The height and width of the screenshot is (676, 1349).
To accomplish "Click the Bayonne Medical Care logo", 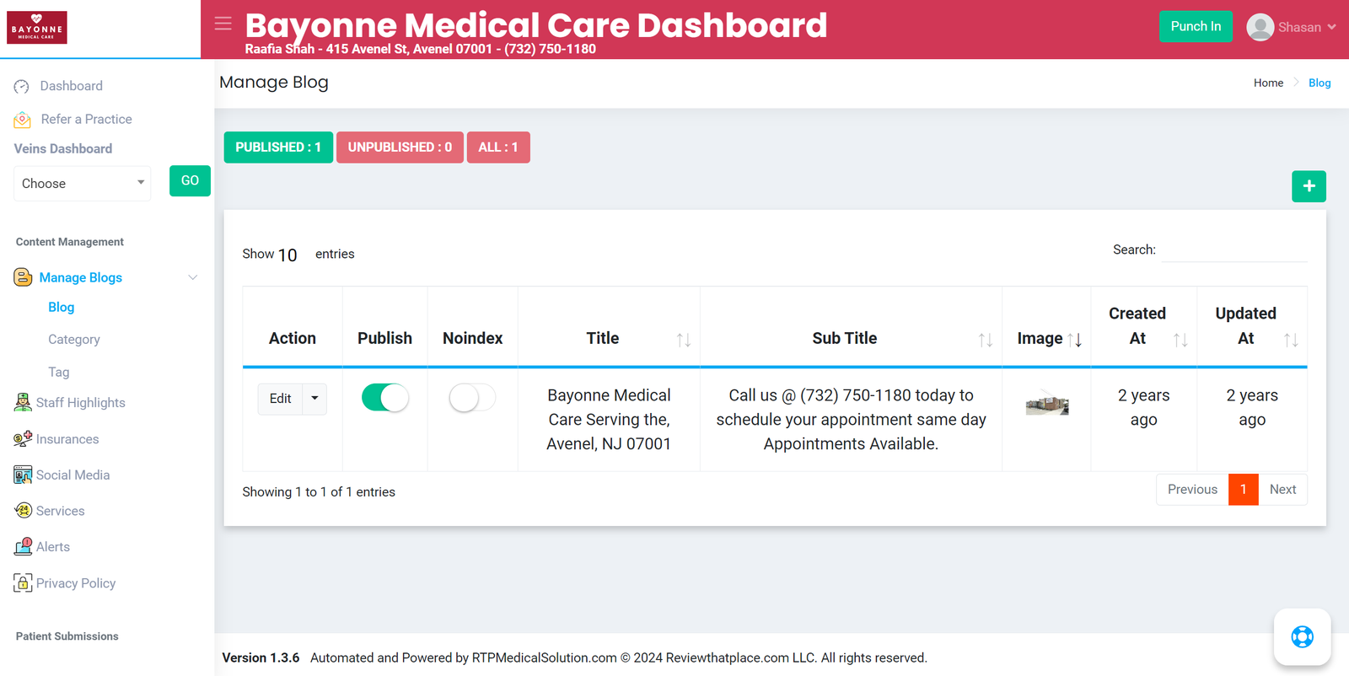I will (x=37, y=28).
